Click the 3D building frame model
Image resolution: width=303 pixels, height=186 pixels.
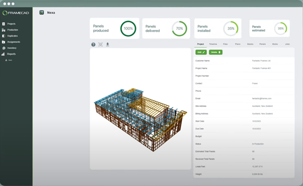click(140, 120)
